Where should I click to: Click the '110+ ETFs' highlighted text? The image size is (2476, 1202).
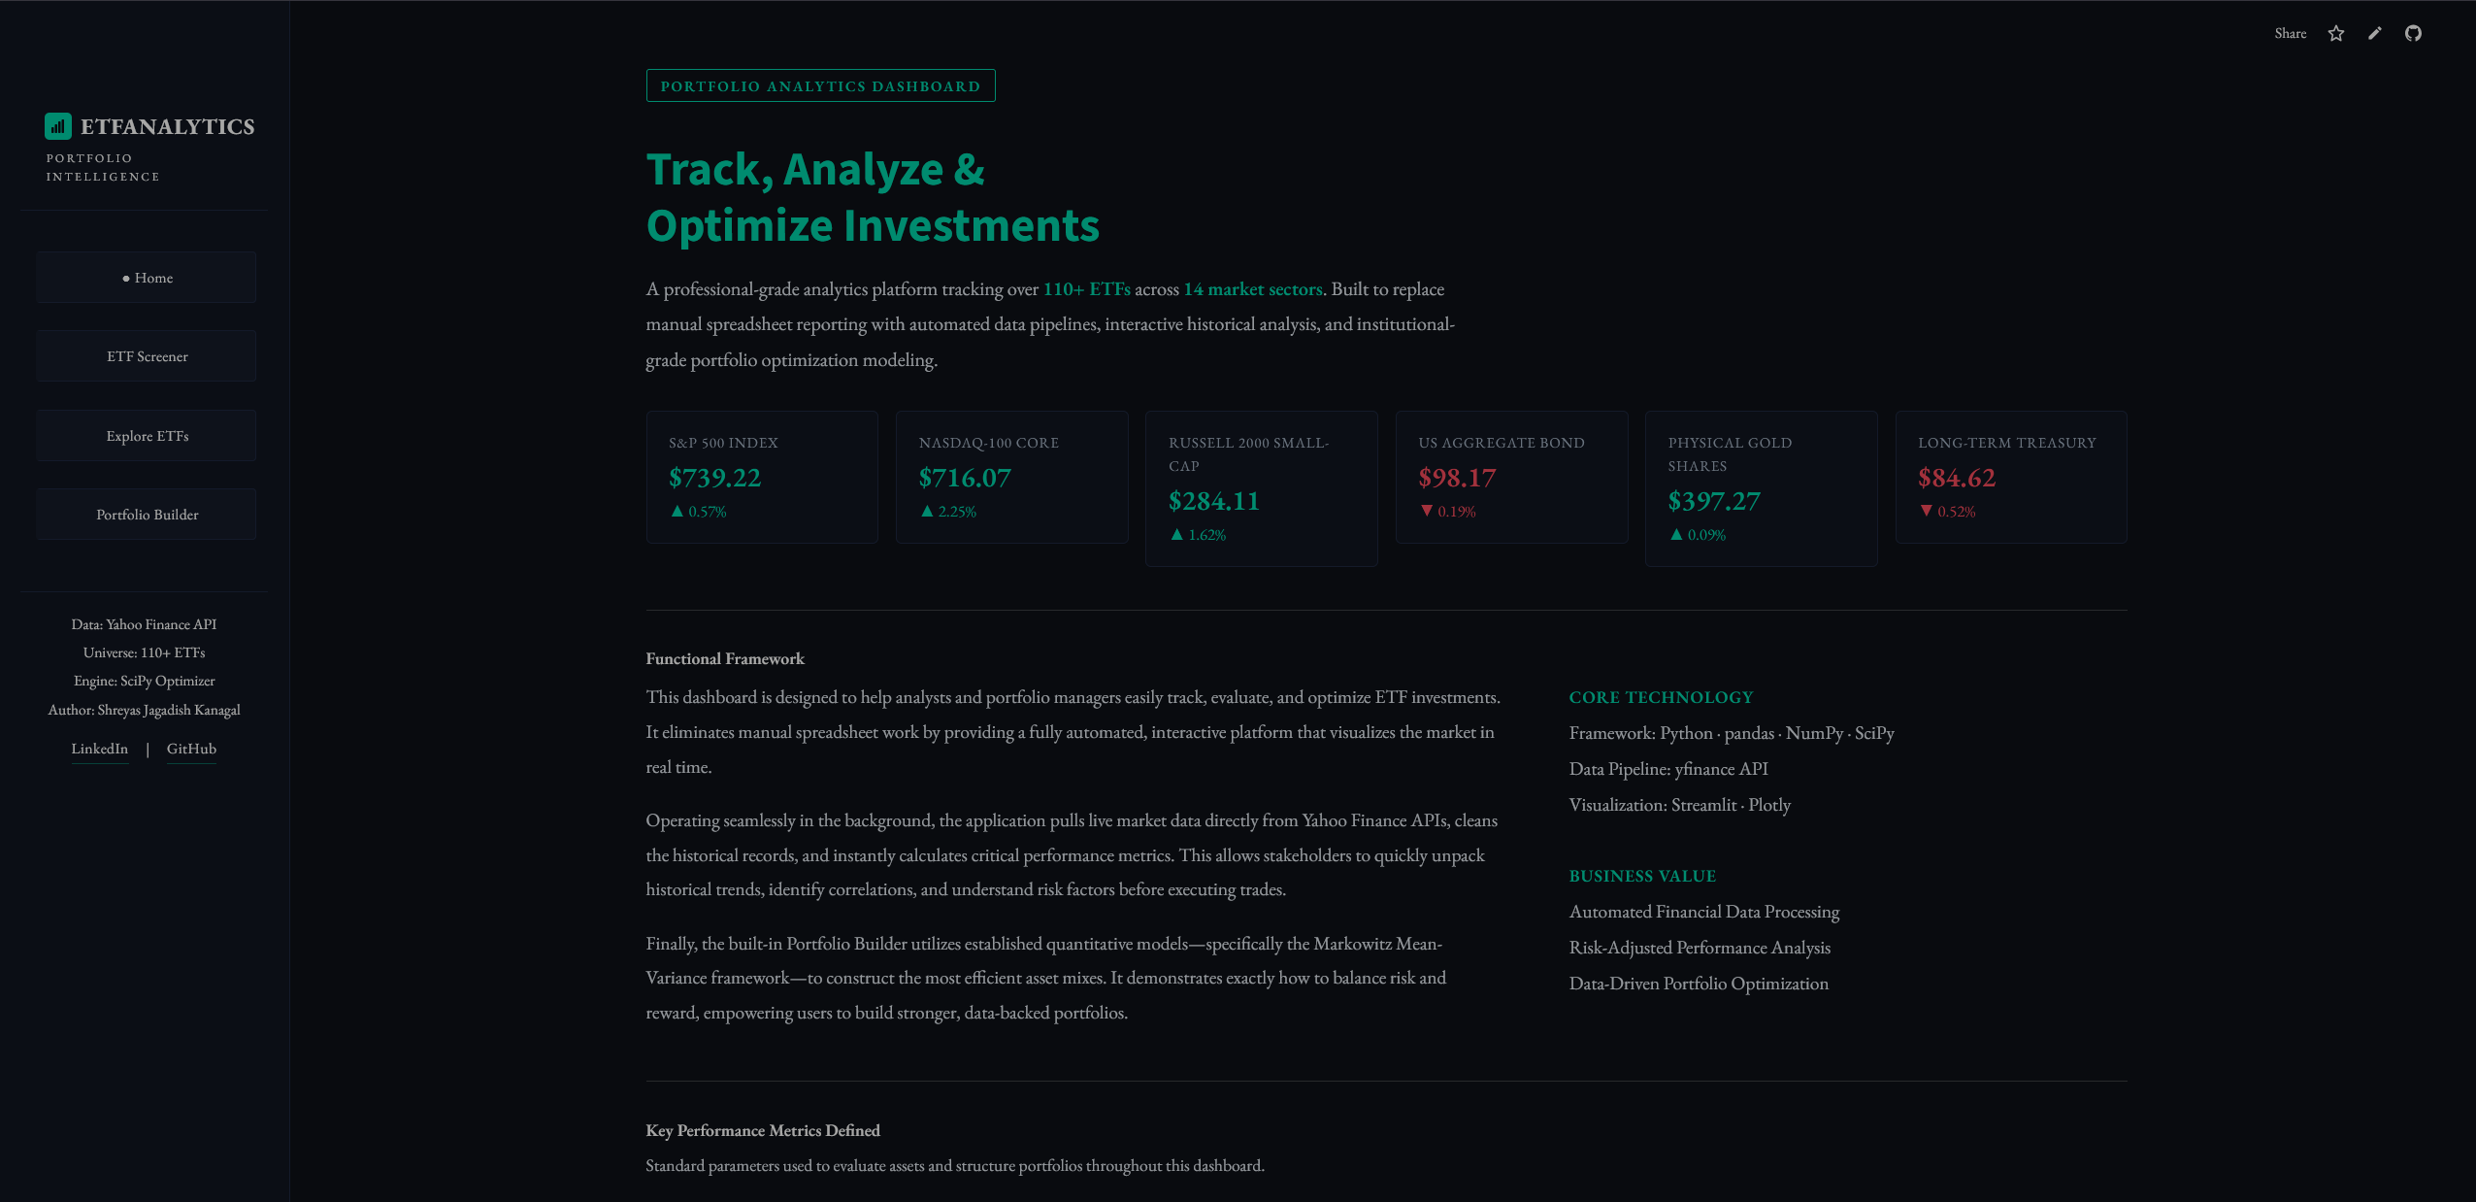pyautogui.click(x=1086, y=289)
